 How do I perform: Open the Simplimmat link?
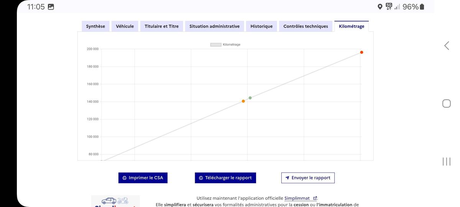tap(297, 198)
